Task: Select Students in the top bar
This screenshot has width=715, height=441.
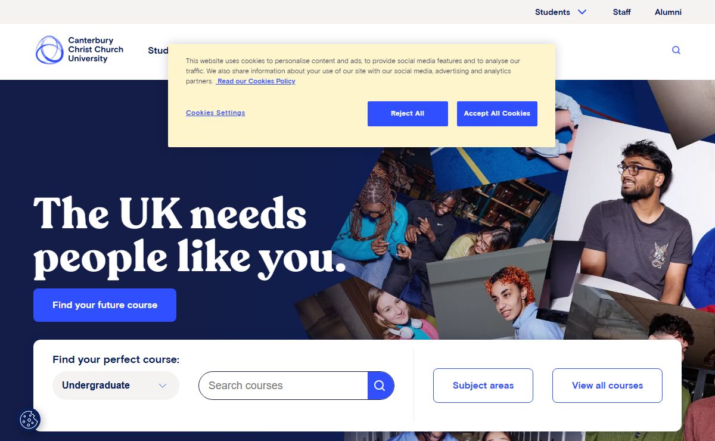Action: coord(552,12)
